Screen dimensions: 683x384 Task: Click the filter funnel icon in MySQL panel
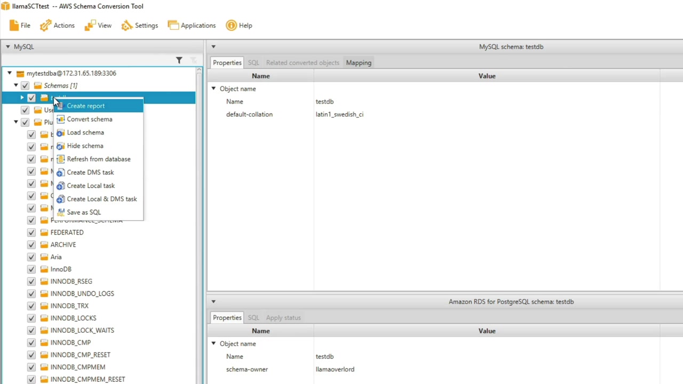click(179, 60)
